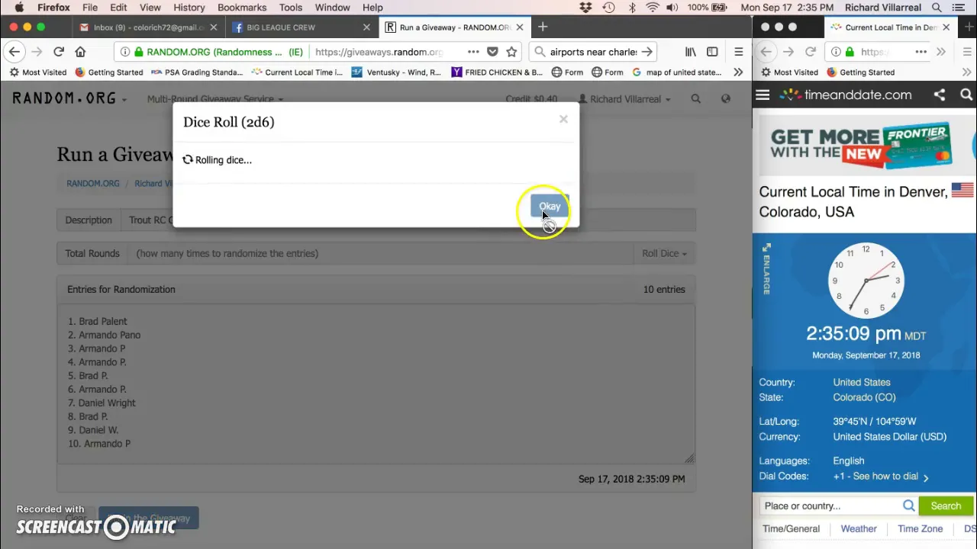Open the Tools menu in macOS menu bar
This screenshot has height=549, width=977.
pos(290,8)
